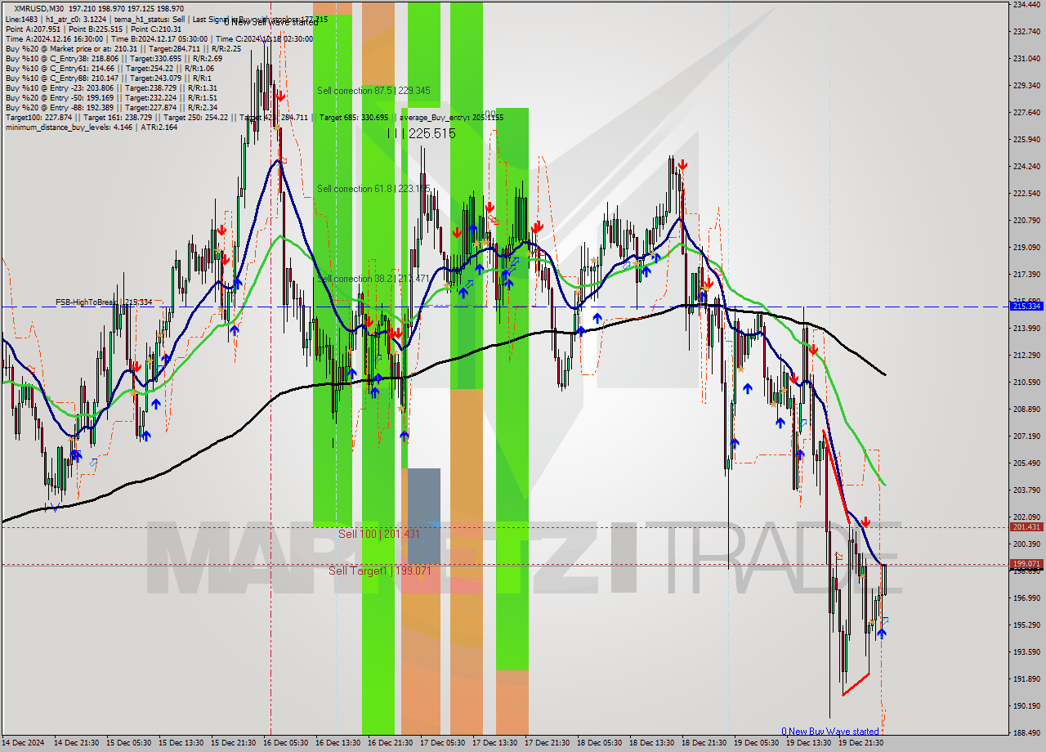Select the 220.790 price axis value
1046x752 pixels.
pos(1026,220)
